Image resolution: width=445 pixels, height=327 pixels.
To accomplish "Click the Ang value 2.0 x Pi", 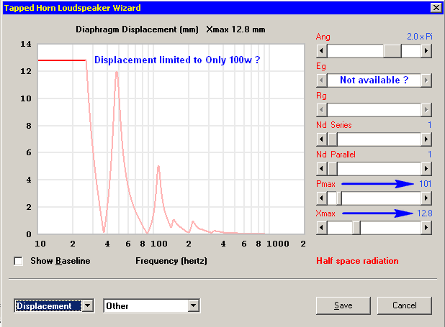I will (420, 37).
